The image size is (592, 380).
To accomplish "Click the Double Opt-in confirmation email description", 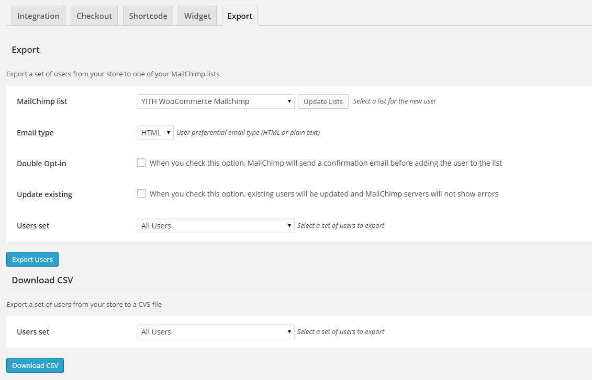I will [326, 163].
